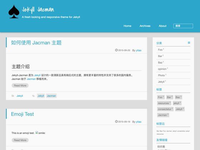Follow the Jacman link in intro paragraph
Screen dimensions: 200x150
[31, 79]
